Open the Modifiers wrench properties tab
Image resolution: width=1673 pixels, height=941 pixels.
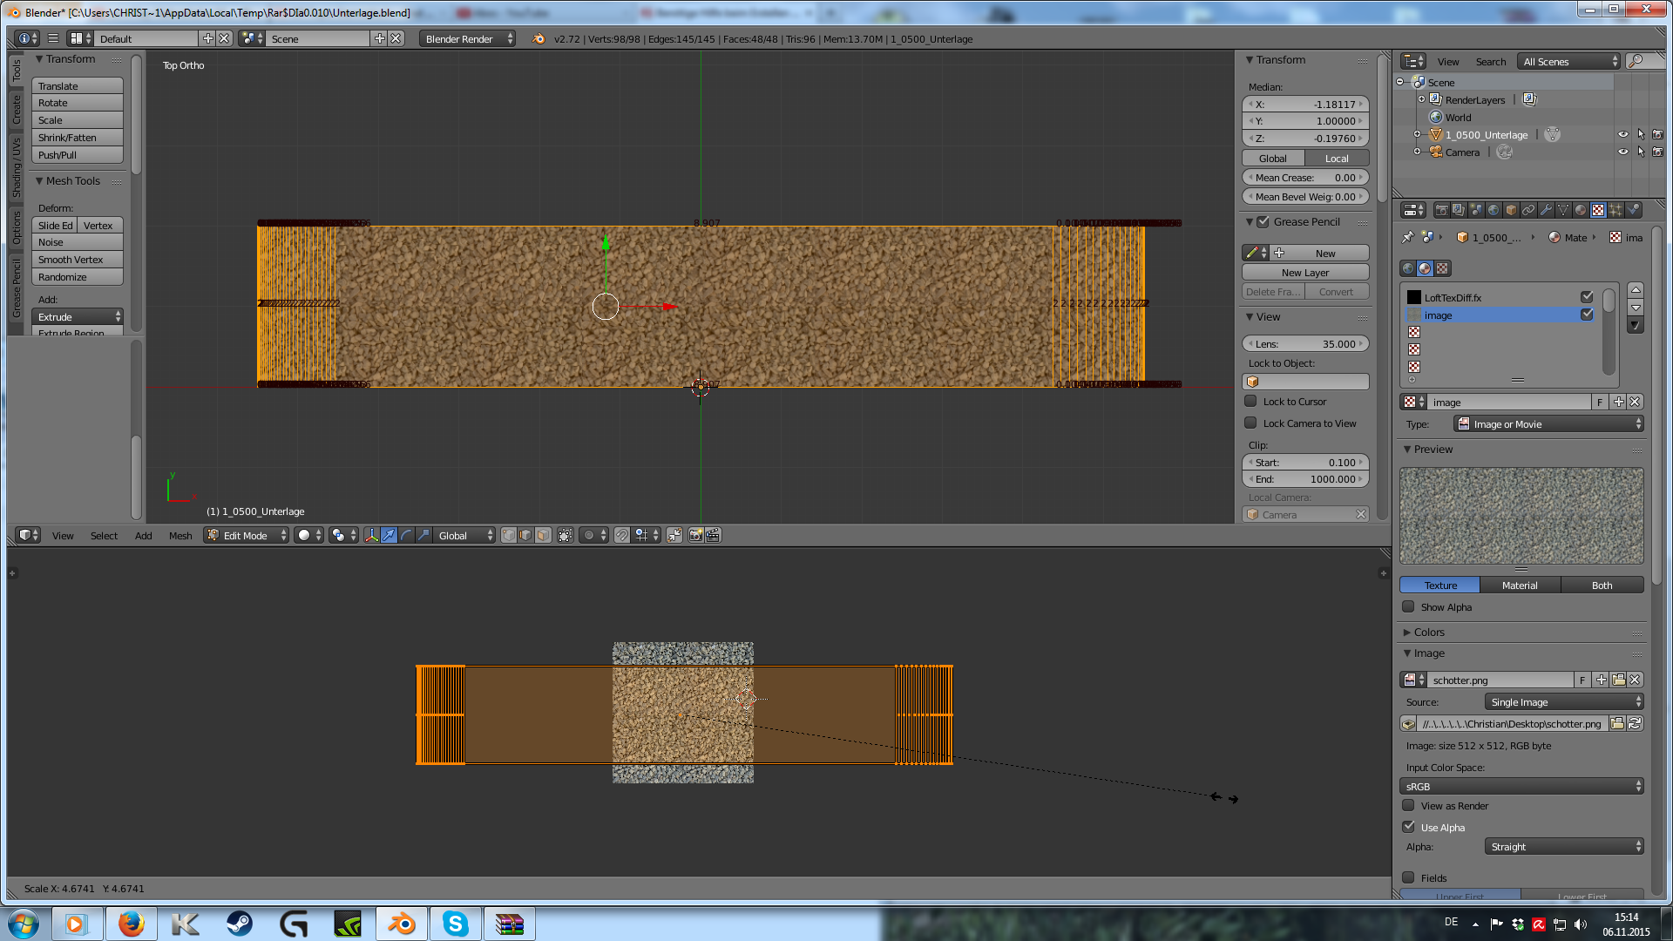pos(1546,210)
